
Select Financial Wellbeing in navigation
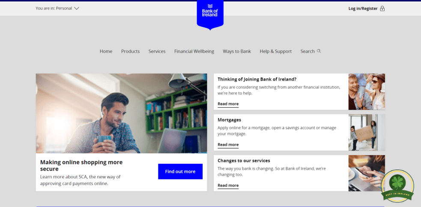[x=194, y=51]
